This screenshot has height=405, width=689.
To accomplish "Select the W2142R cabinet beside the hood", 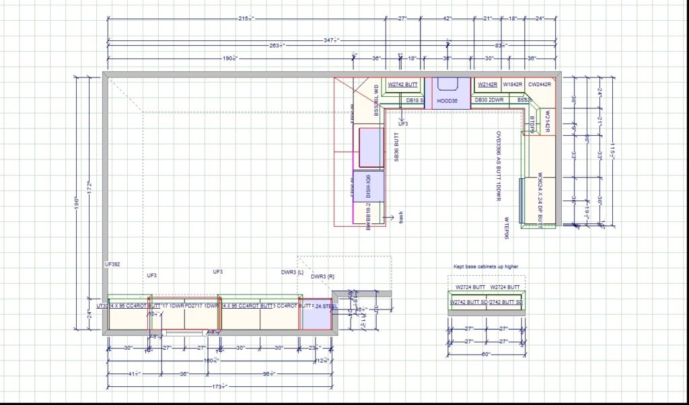I will [487, 85].
